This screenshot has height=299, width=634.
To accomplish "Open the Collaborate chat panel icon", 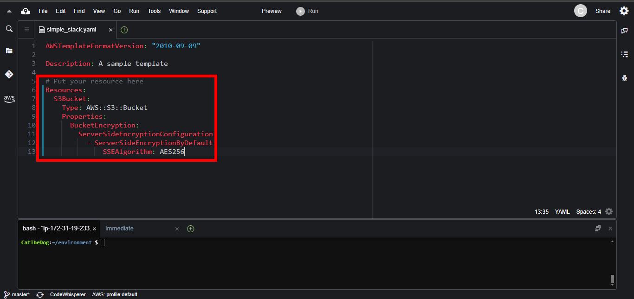I will pos(624,31).
